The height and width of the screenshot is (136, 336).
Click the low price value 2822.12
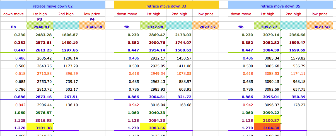(206, 26)
